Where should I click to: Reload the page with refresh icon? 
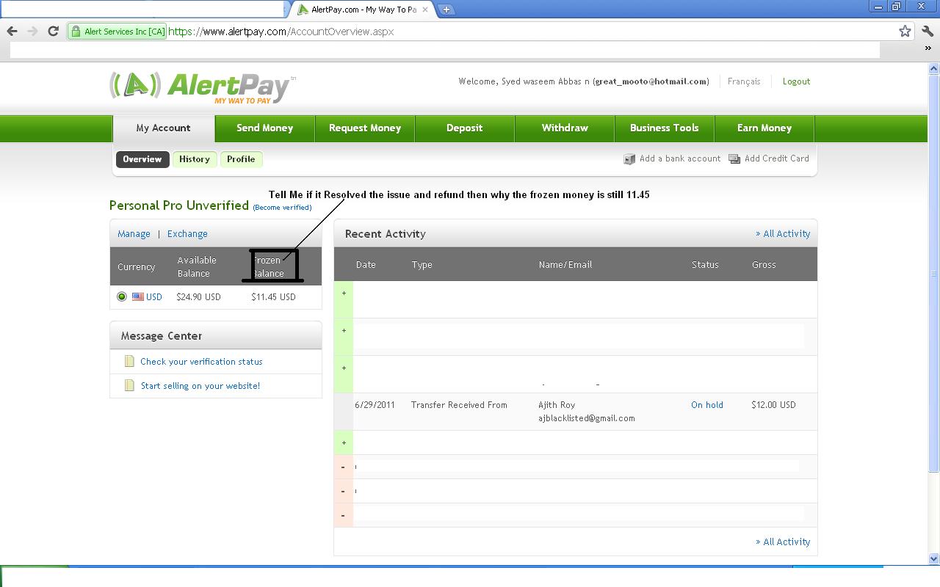point(53,31)
